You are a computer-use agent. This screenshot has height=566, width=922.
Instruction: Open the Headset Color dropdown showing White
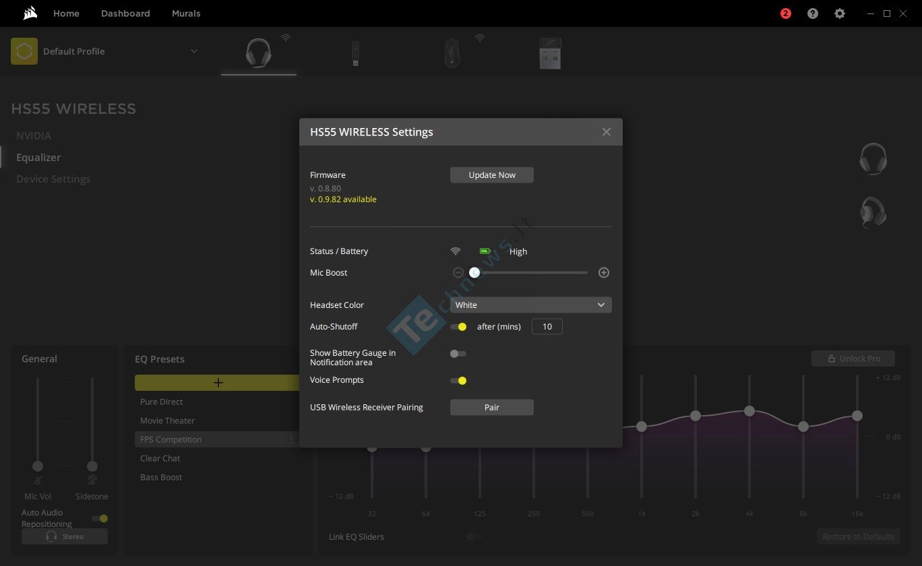click(531, 305)
